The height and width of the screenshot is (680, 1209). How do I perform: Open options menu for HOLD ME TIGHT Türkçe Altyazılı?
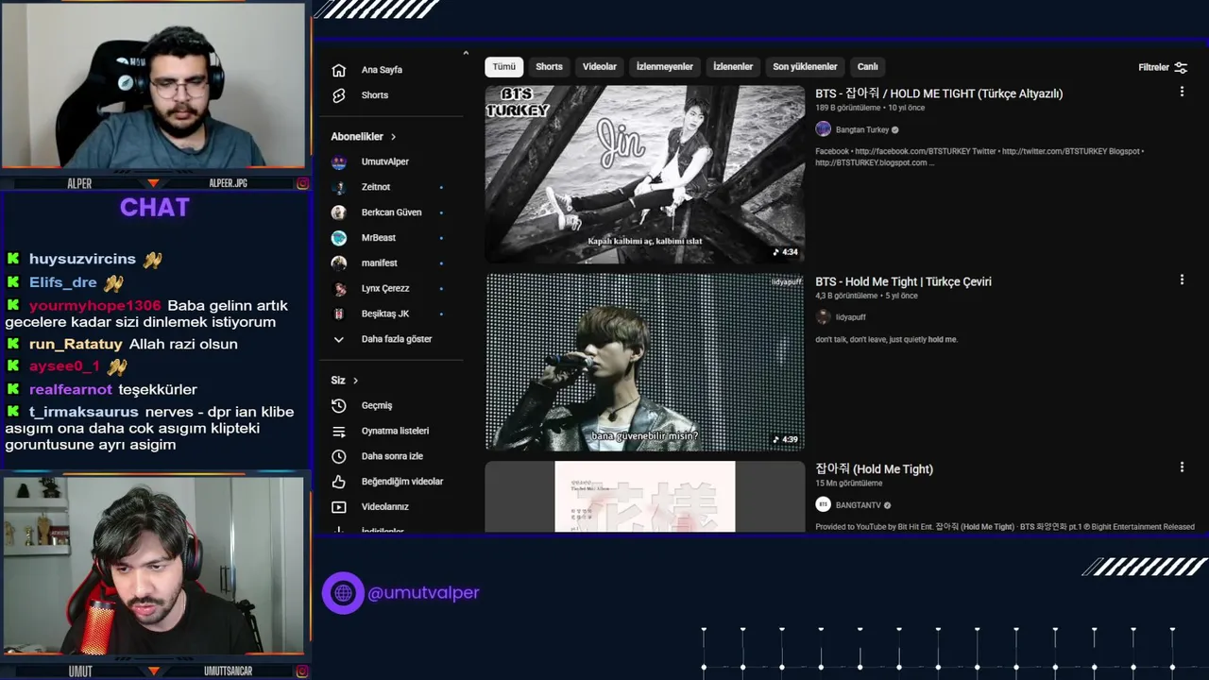pyautogui.click(x=1182, y=92)
